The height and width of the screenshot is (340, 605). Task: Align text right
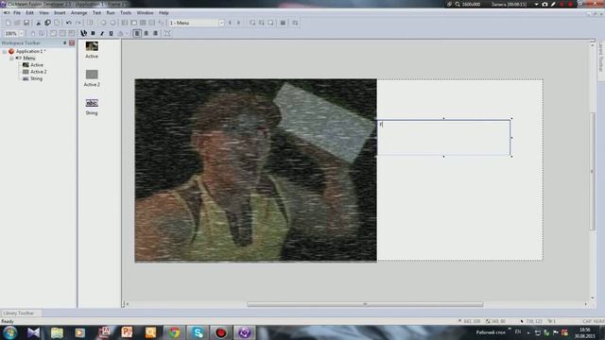[x=155, y=34]
